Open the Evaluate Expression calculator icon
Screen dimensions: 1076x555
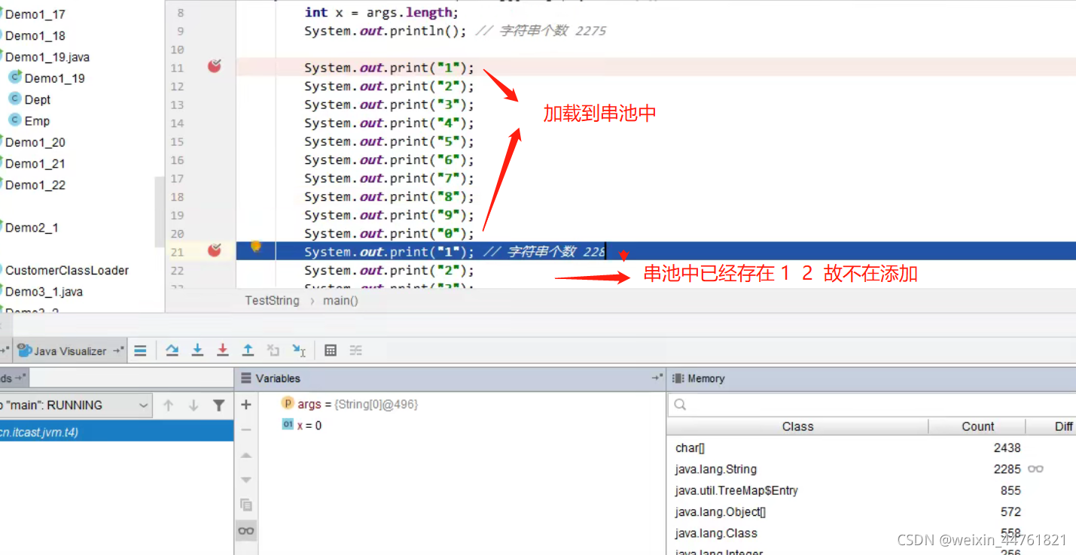pos(331,350)
